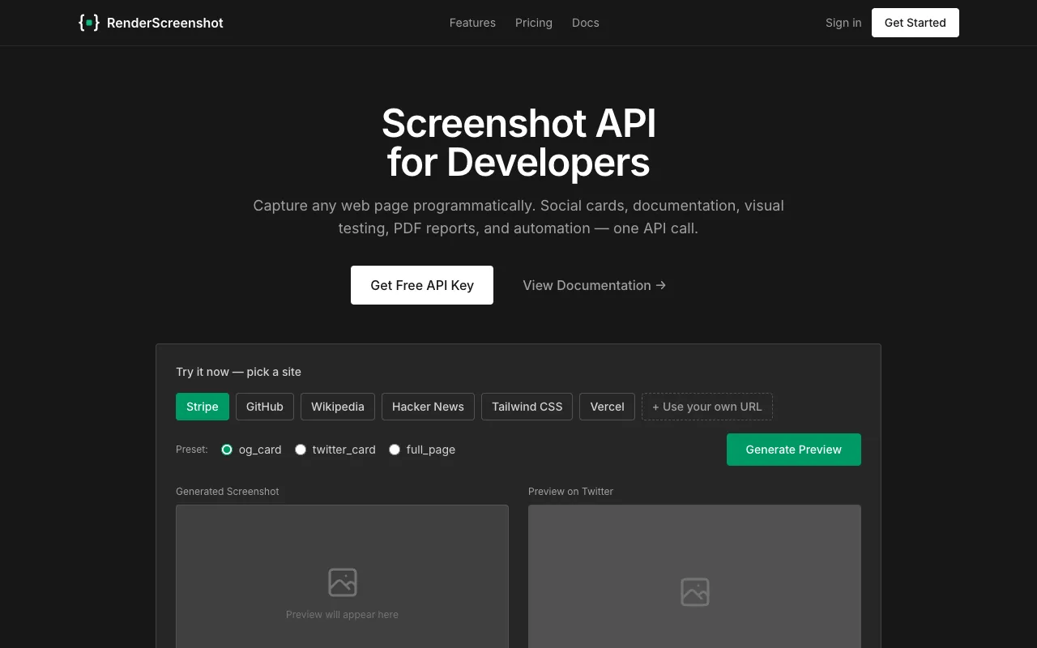The width and height of the screenshot is (1037, 648).
Task: Go to the Pricing page
Action: coord(534,23)
